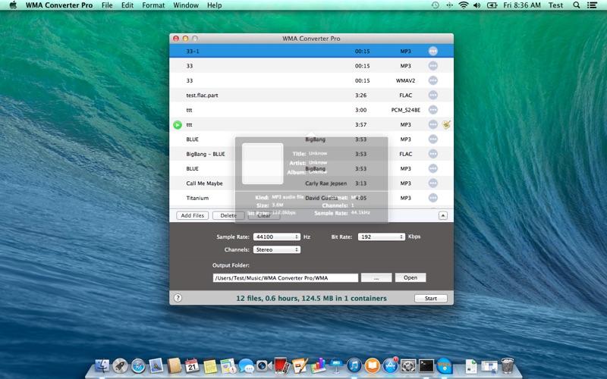
Task: Click the green play icon beside ttt
Action: click(x=178, y=124)
